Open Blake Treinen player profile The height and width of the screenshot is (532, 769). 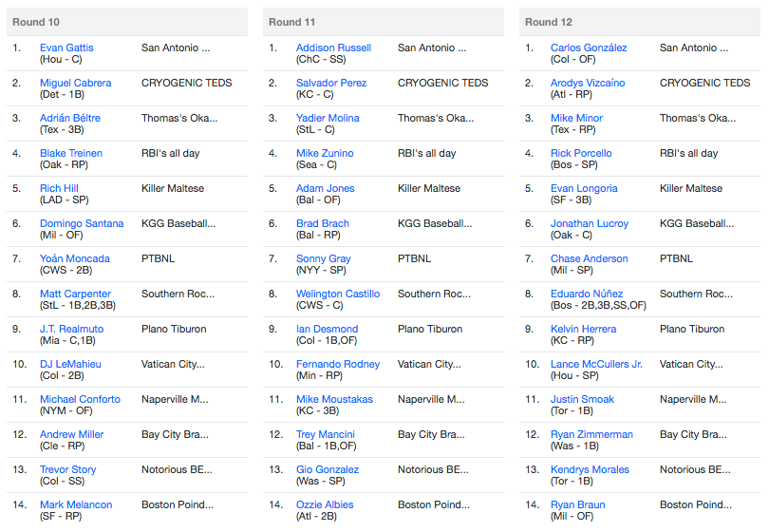pyautogui.click(x=71, y=153)
